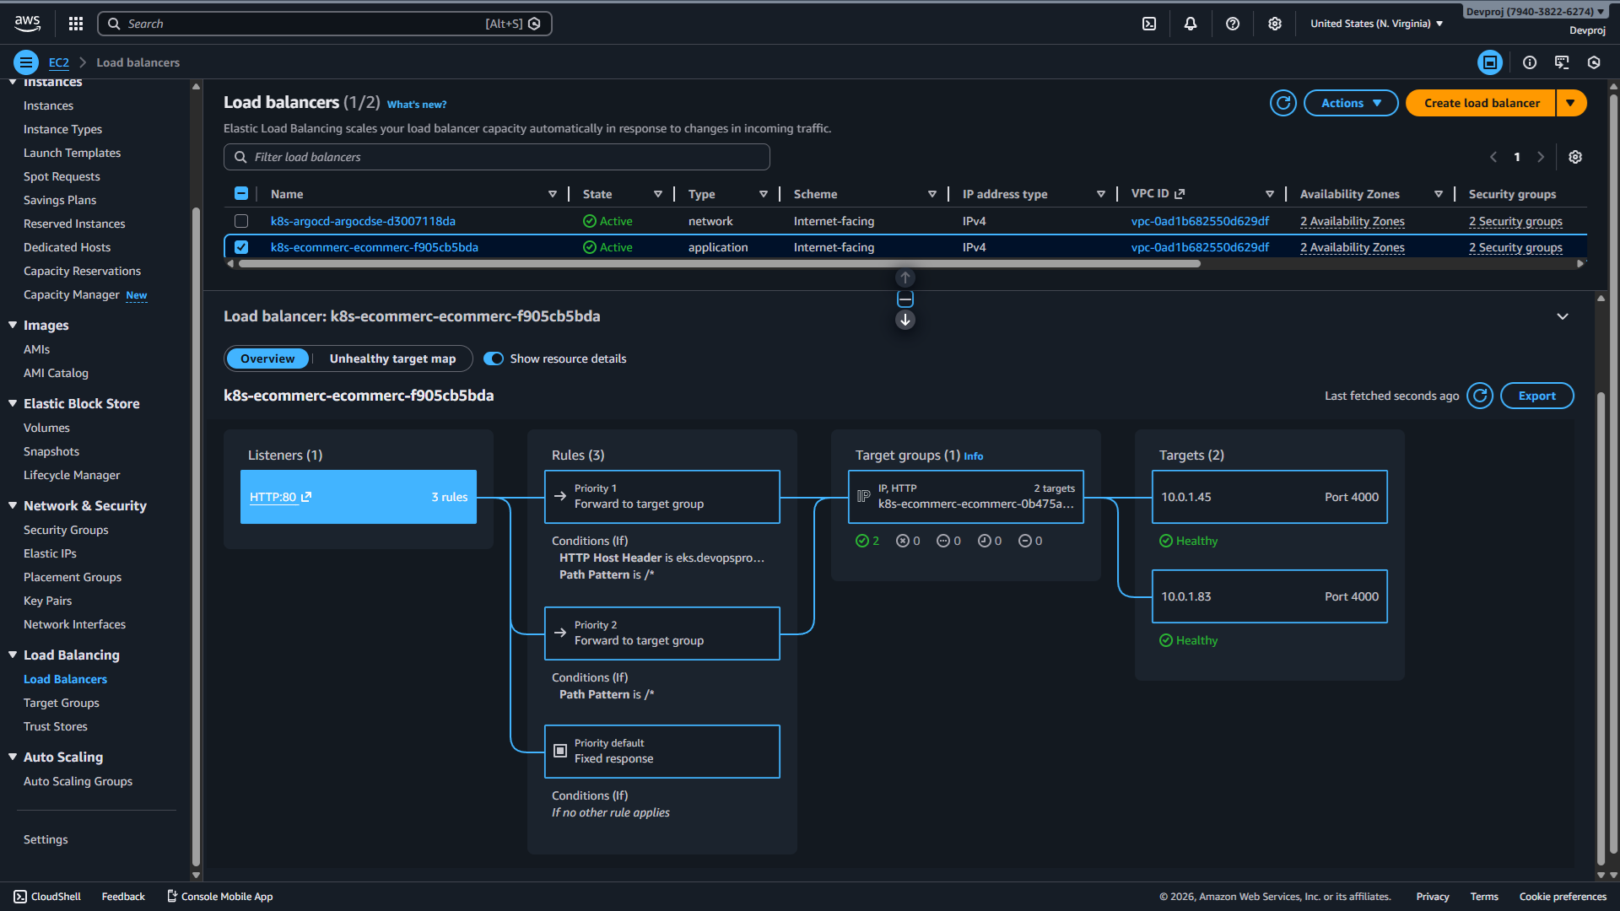Refresh the load balancers list
This screenshot has height=911, width=1620.
click(x=1283, y=103)
